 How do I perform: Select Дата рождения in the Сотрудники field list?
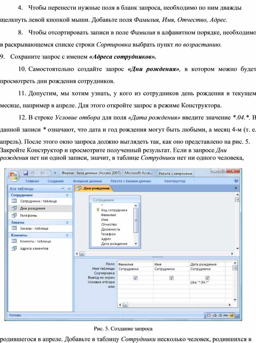[114, 244]
